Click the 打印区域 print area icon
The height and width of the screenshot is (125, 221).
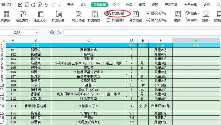pyautogui.click(x=59, y=14)
